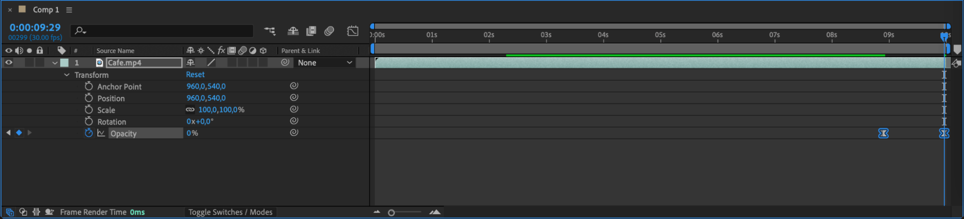Click the label tag column icon
The image size is (964, 219).
click(x=62, y=50)
